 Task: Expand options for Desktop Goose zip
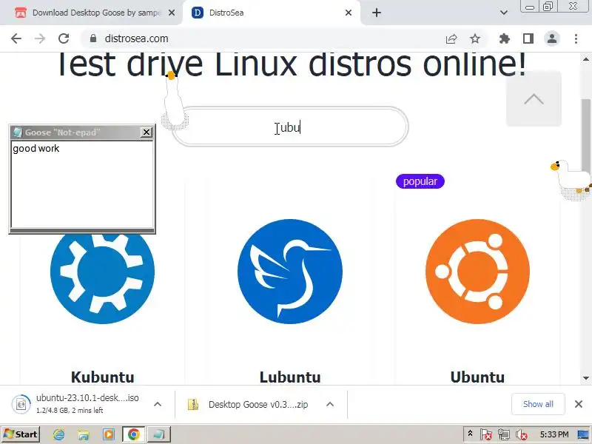click(x=330, y=404)
